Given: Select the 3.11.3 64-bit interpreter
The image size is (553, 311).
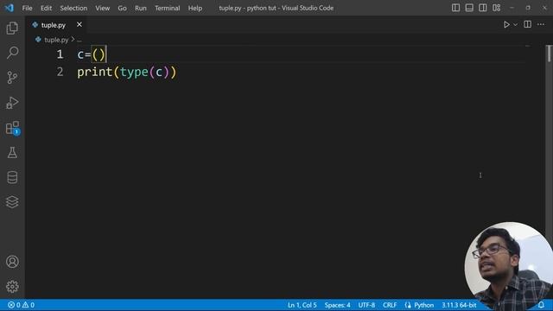Looking at the screenshot, I should (x=459, y=305).
